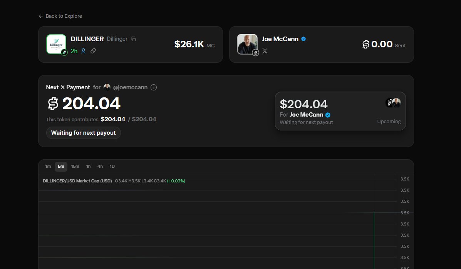Copy the Dillinger token address icon
The height and width of the screenshot is (269, 461).
[134, 39]
